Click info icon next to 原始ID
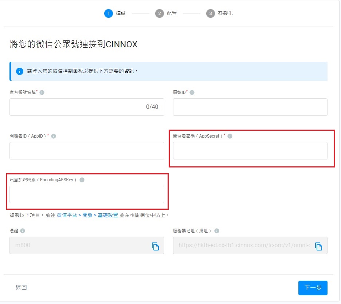The width and height of the screenshot is (341, 304). (192, 92)
